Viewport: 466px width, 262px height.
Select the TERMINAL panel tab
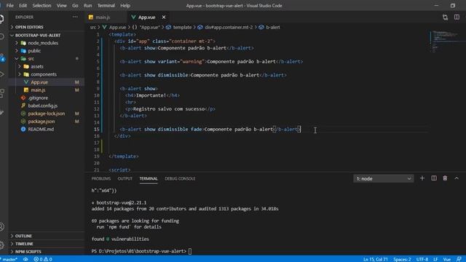pyautogui.click(x=149, y=178)
